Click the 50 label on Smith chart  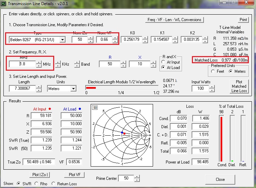point(95,107)
